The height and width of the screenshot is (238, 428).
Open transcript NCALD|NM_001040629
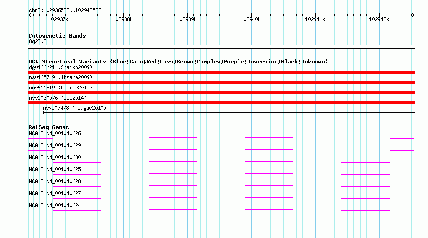point(55,145)
